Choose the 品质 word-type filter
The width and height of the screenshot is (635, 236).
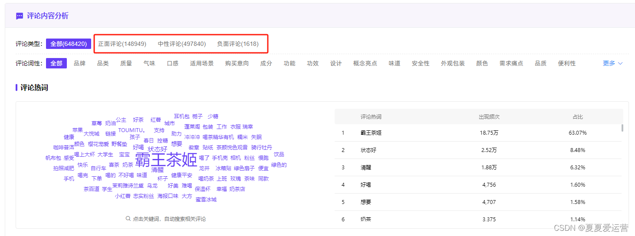pyautogui.click(x=541, y=63)
